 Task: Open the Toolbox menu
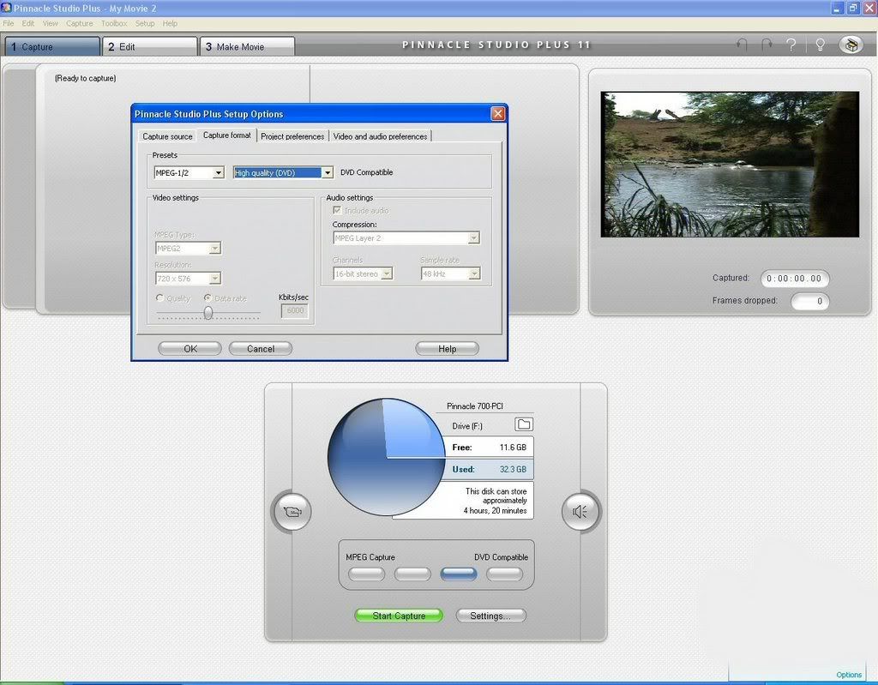tap(114, 23)
